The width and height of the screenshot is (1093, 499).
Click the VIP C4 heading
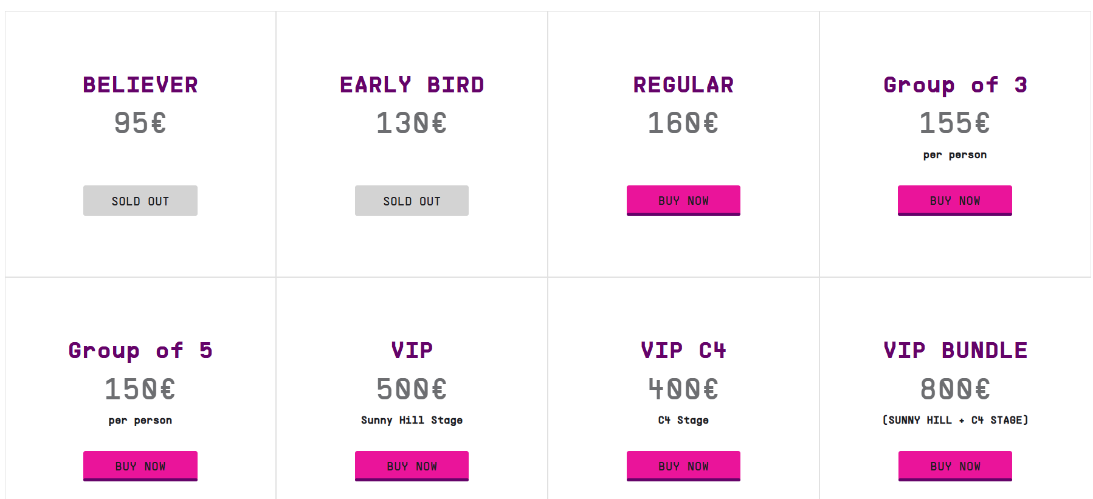click(683, 351)
